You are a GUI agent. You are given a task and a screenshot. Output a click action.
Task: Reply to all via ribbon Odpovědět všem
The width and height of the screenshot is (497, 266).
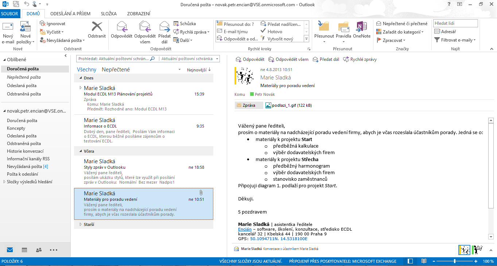pos(145,33)
